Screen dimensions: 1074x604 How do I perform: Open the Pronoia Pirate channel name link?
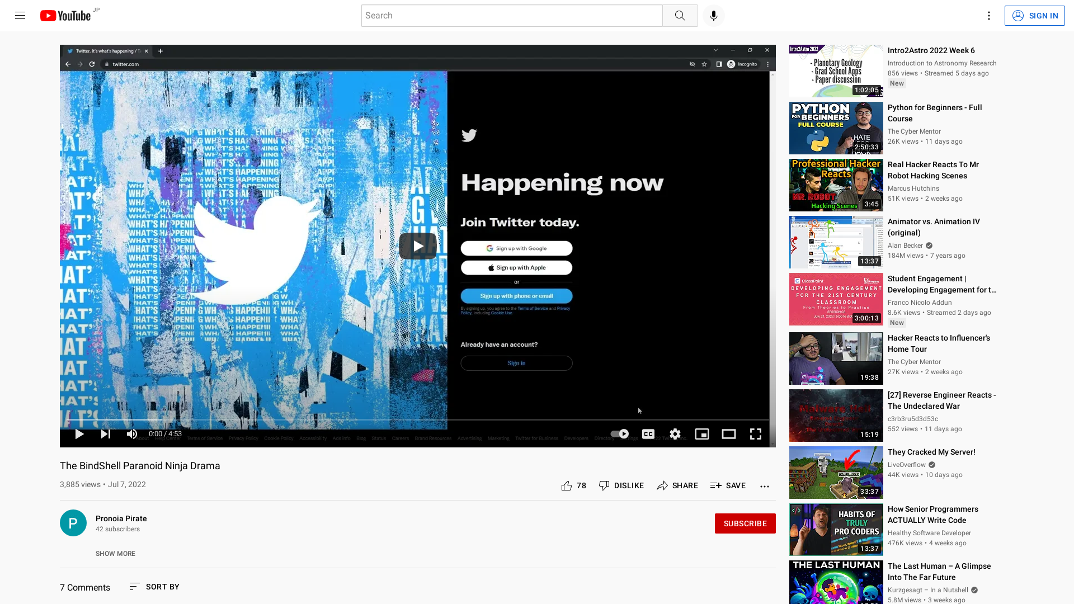tap(121, 518)
